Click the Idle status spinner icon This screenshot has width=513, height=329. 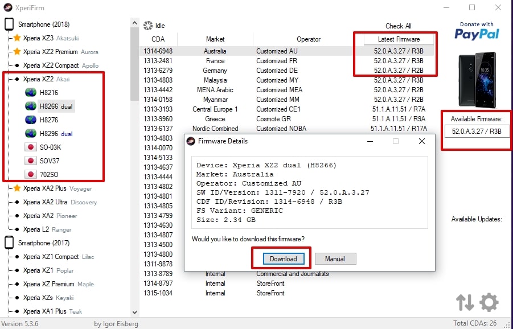pos(148,26)
